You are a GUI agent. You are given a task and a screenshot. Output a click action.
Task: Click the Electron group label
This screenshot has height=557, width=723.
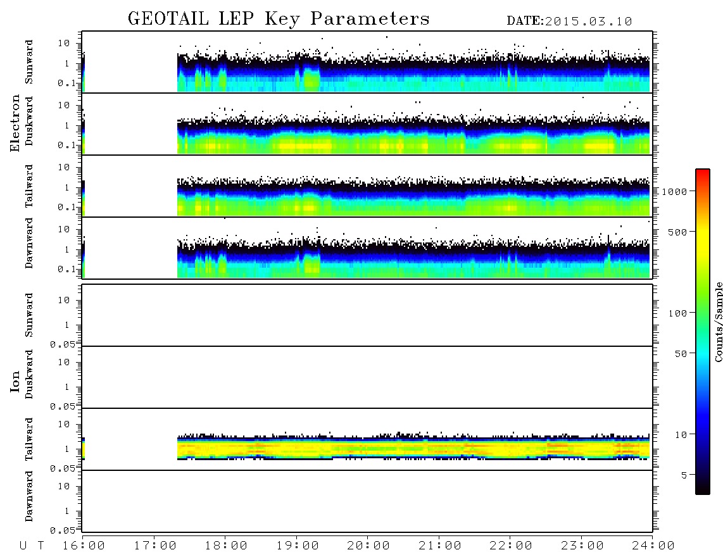point(15,123)
